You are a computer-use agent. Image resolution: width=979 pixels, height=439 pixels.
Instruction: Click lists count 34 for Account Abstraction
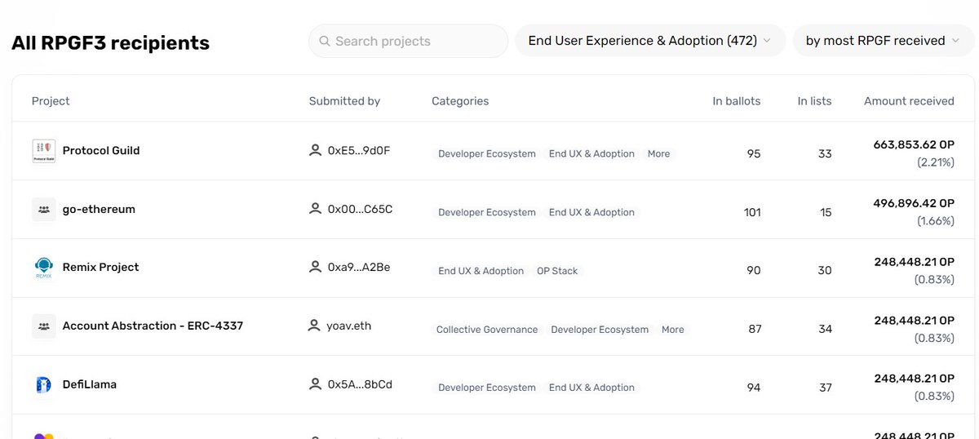(x=825, y=330)
